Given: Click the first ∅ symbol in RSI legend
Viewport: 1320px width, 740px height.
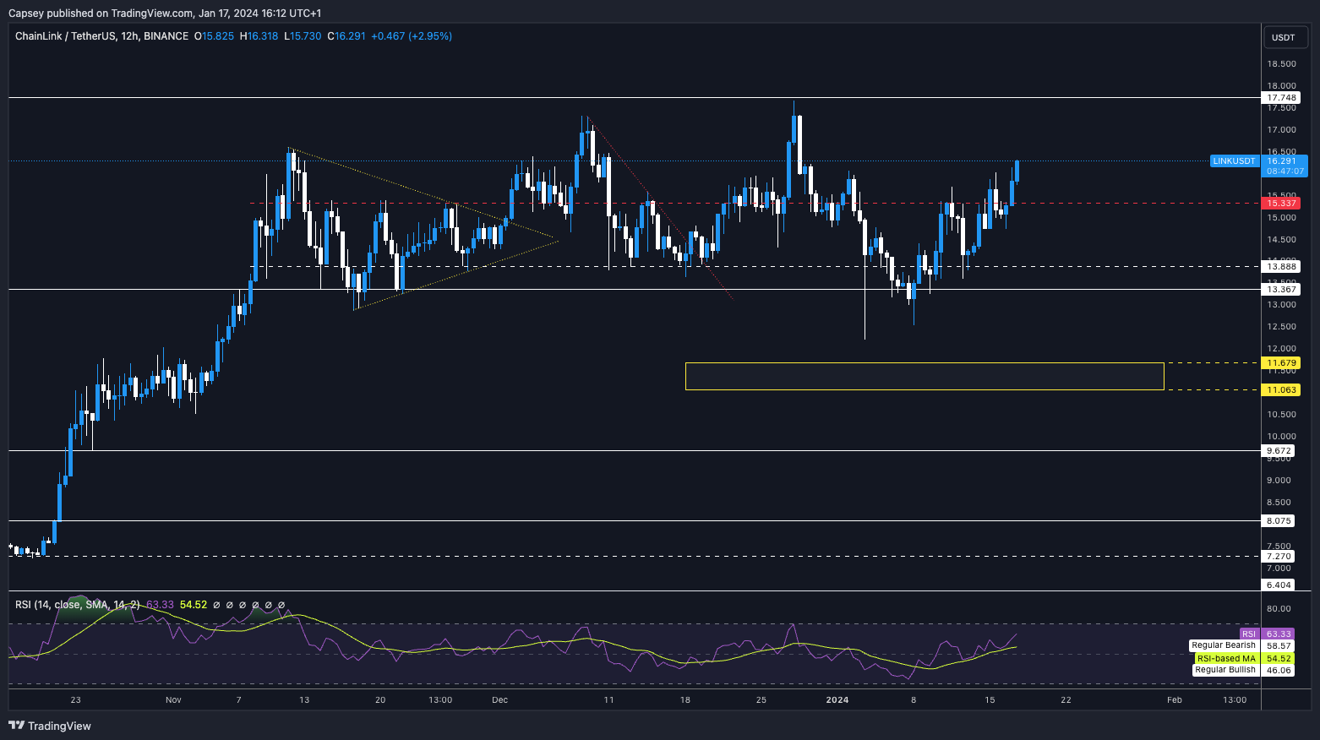Looking at the screenshot, I should coord(216,605).
